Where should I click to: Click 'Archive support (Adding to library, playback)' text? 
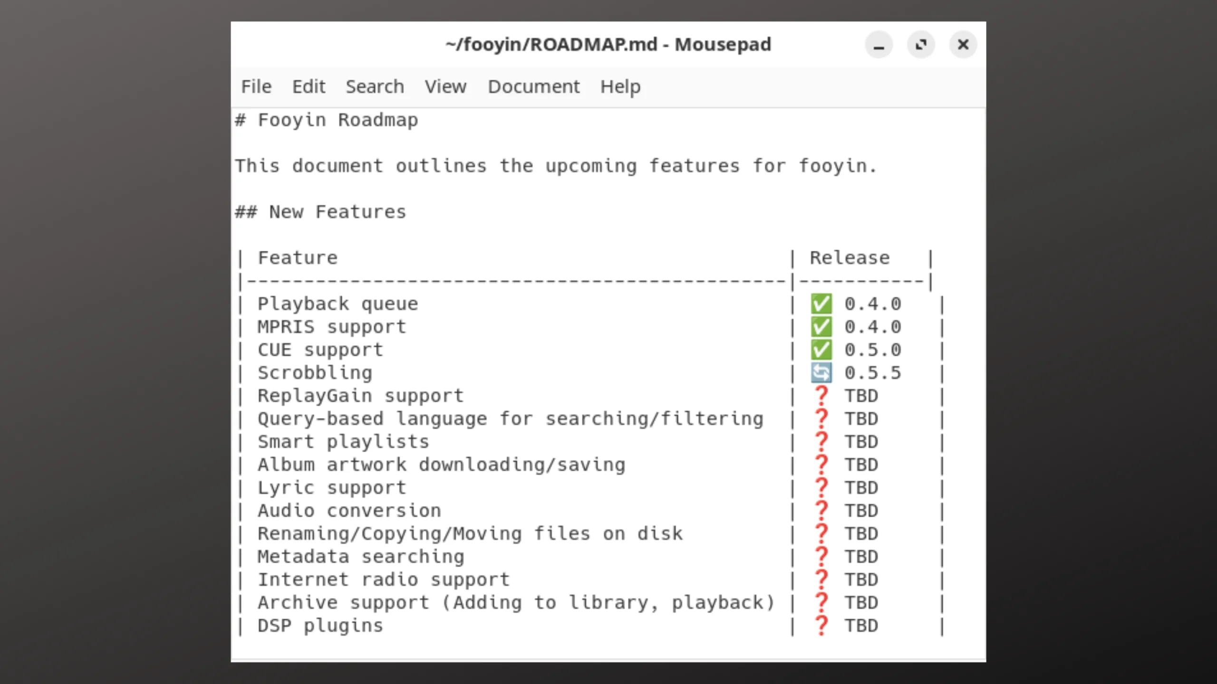pos(516,603)
